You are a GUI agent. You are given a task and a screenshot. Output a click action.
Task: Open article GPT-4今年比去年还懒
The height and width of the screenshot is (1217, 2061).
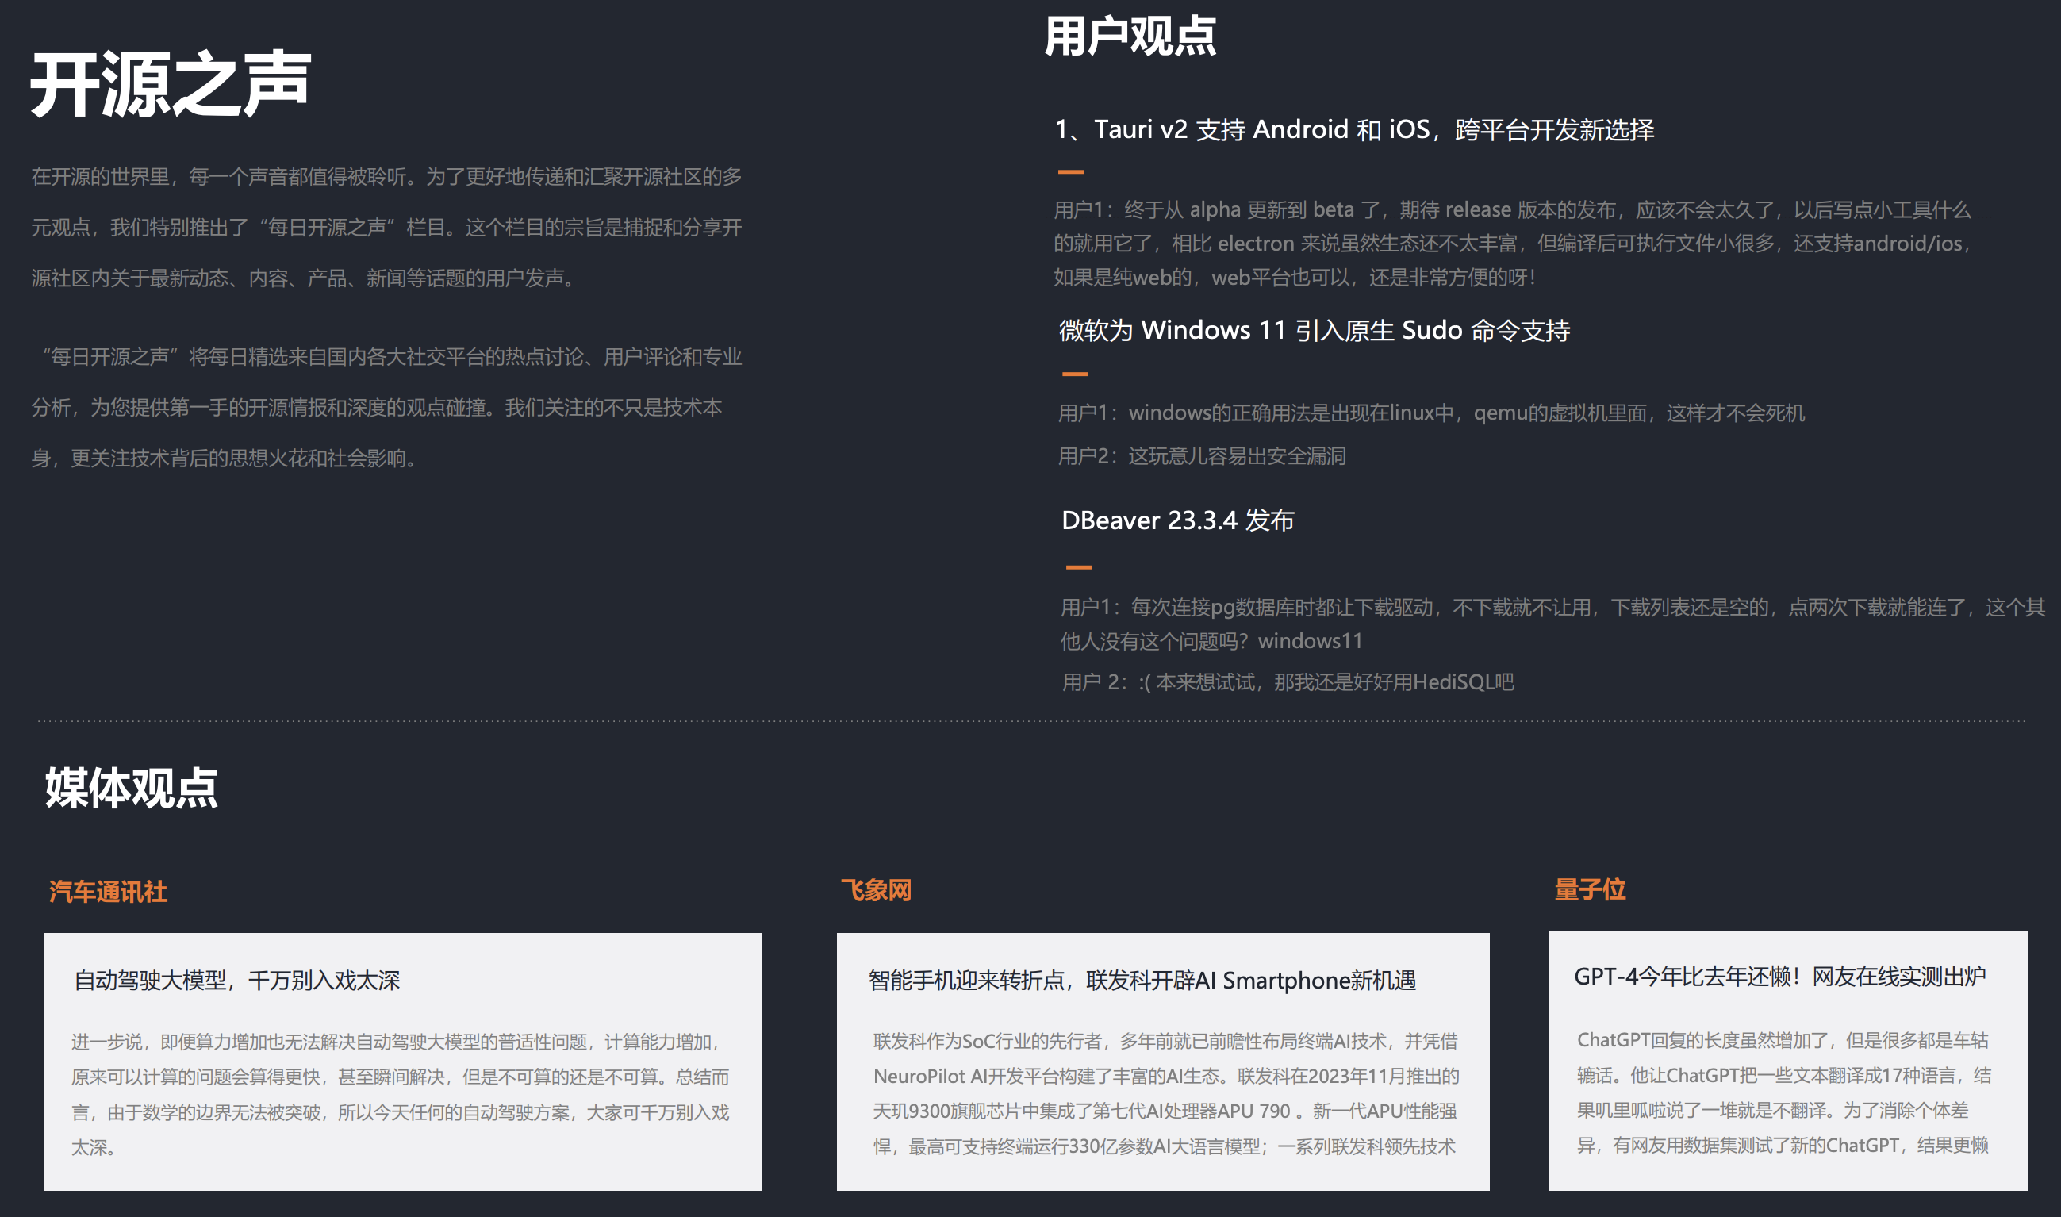point(1779,976)
